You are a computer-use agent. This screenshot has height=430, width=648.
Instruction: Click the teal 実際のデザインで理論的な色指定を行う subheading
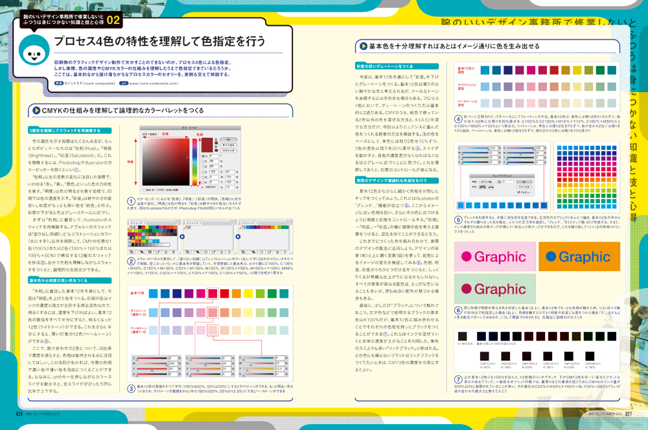point(397,180)
